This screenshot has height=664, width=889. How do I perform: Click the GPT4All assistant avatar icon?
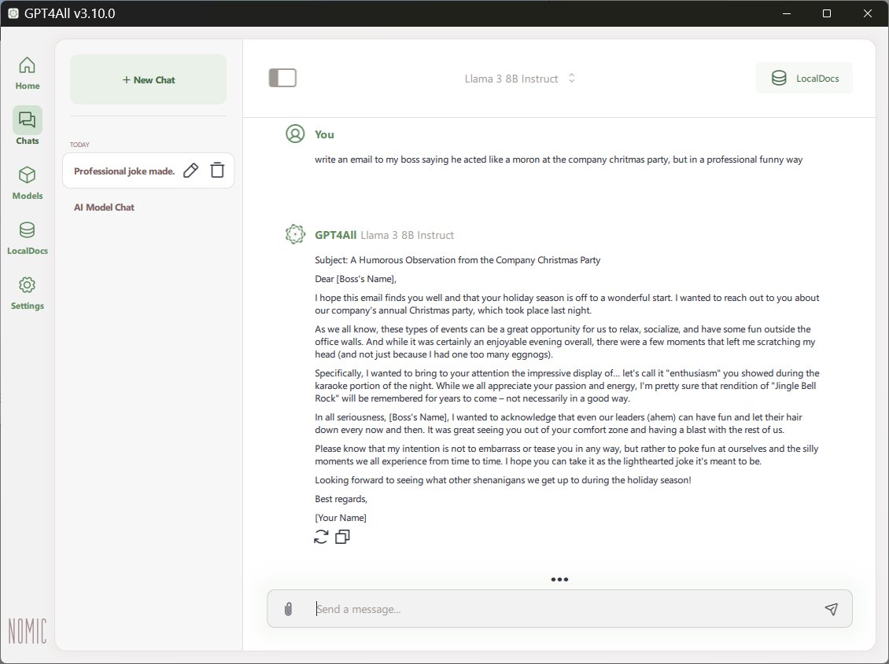[x=295, y=234]
